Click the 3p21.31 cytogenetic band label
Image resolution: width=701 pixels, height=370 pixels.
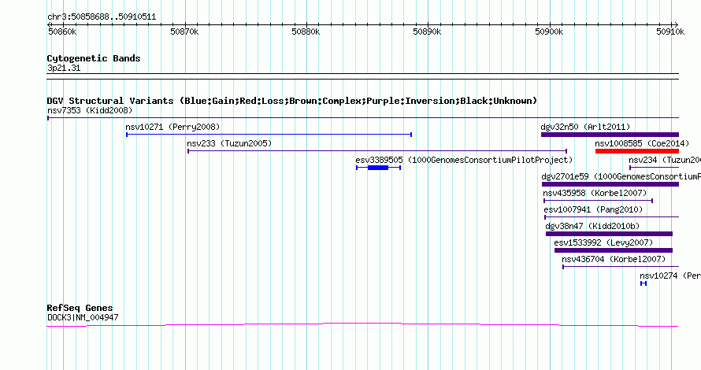64,68
